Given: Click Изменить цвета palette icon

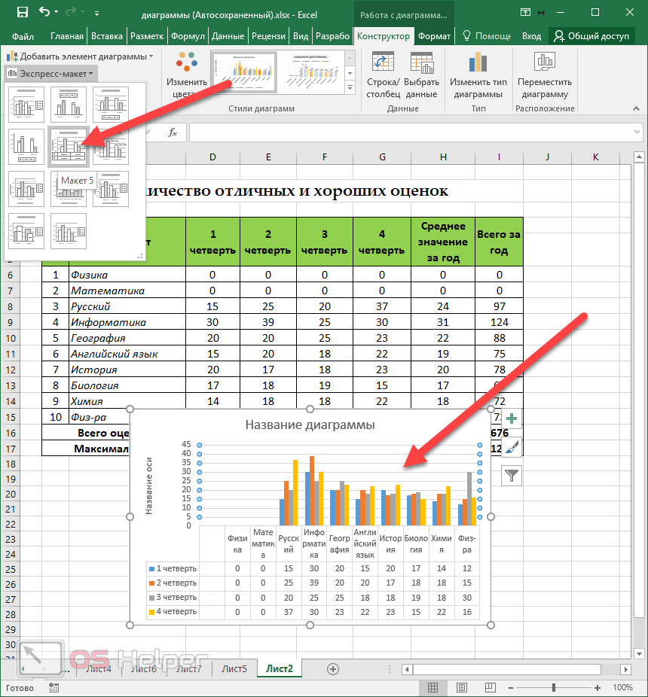Looking at the screenshot, I should (187, 62).
